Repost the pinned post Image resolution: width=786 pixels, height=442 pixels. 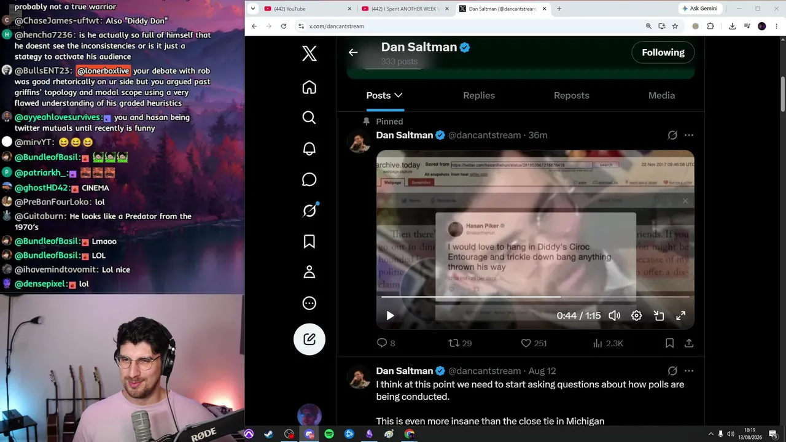coord(460,343)
